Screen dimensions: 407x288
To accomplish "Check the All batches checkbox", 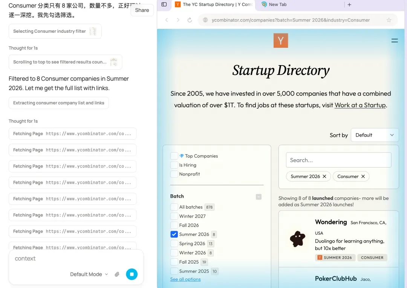I will click(174, 207).
